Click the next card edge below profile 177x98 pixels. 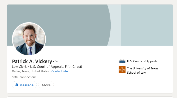coord(90,97)
